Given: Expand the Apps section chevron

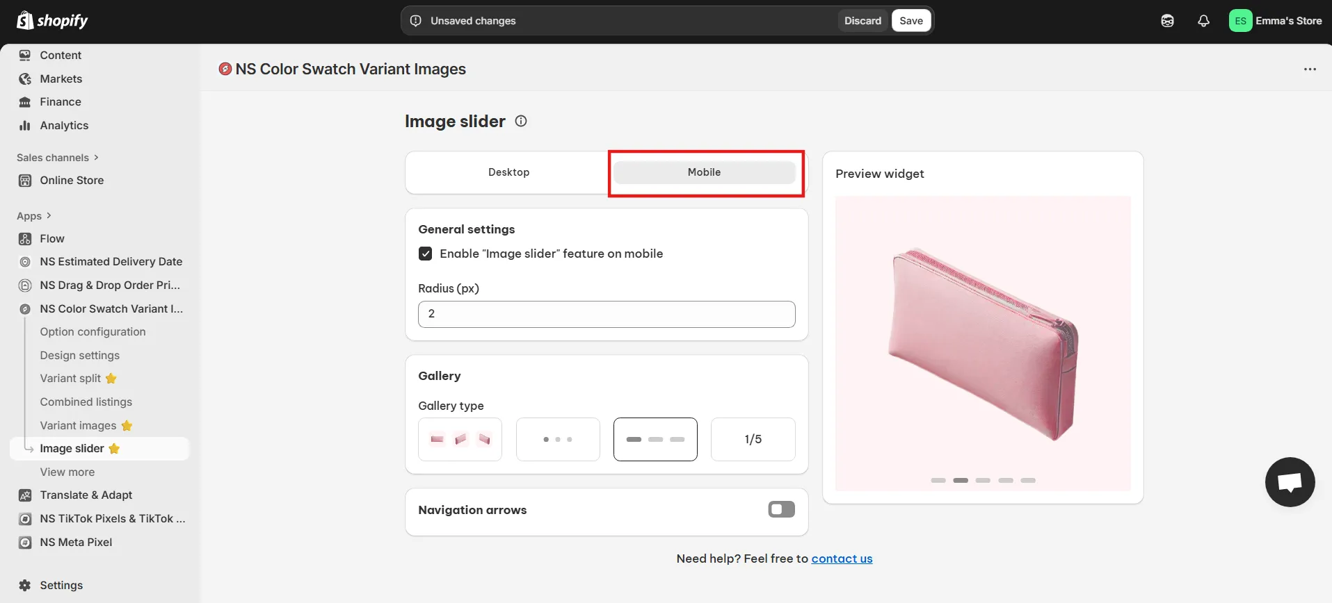Looking at the screenshot, I should [49, 216].
